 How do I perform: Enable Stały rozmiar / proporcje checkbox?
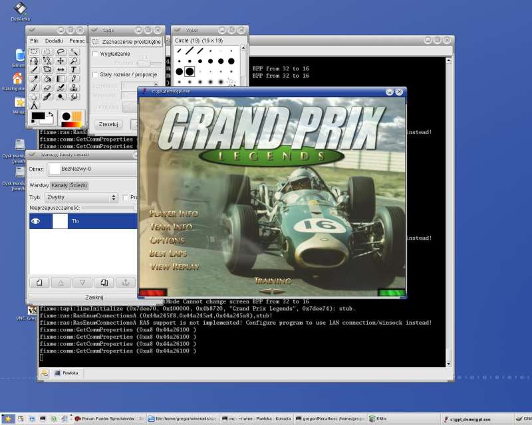coord(95,74)
